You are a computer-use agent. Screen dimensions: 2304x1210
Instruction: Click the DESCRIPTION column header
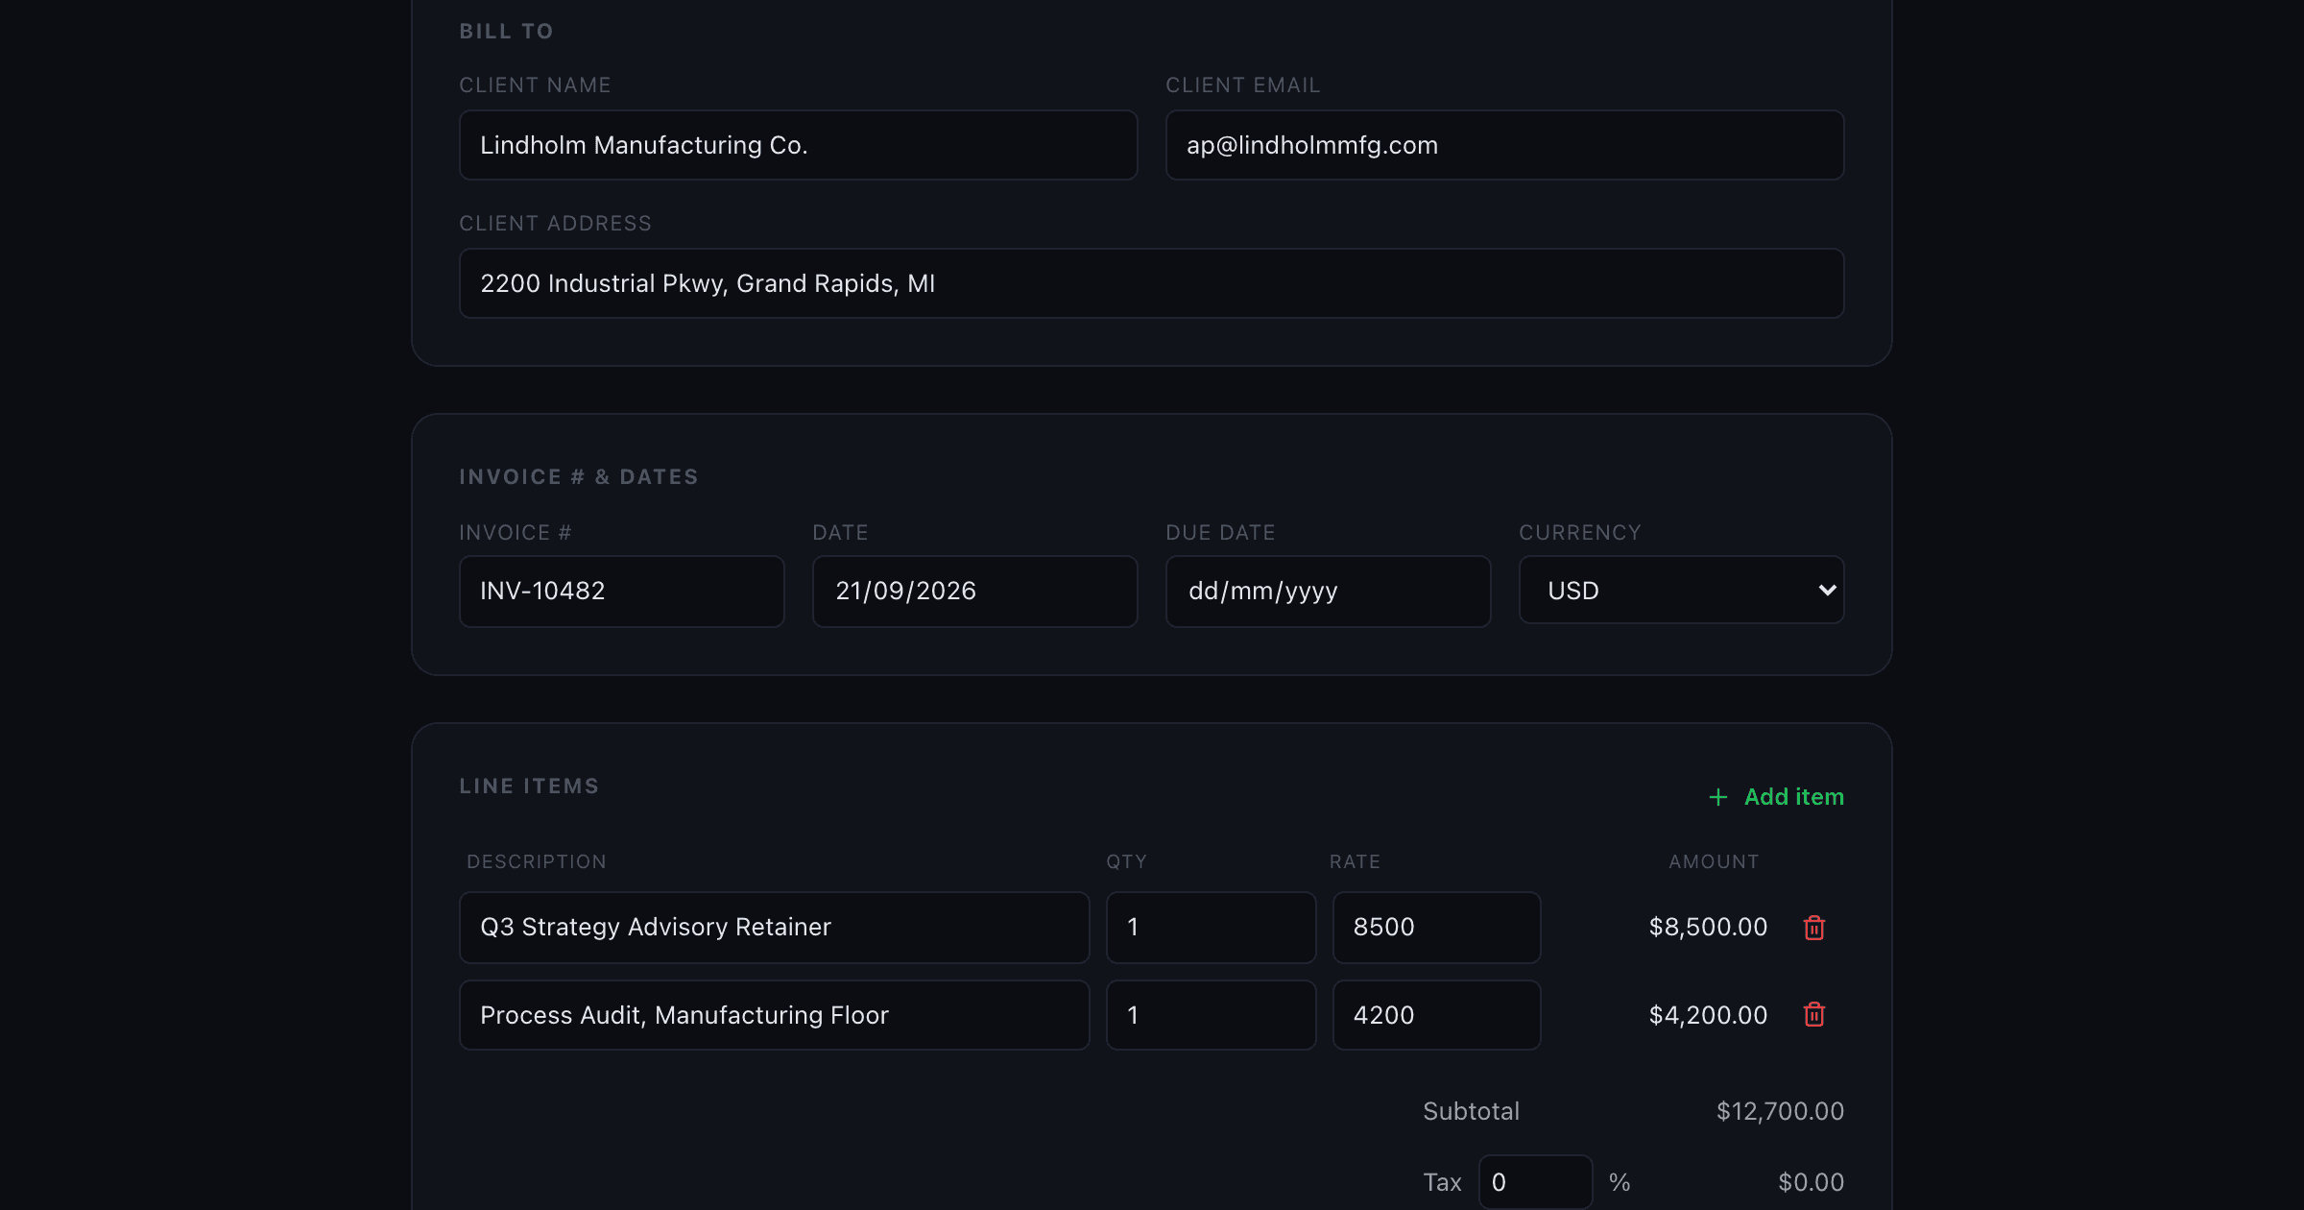point(537,861)
